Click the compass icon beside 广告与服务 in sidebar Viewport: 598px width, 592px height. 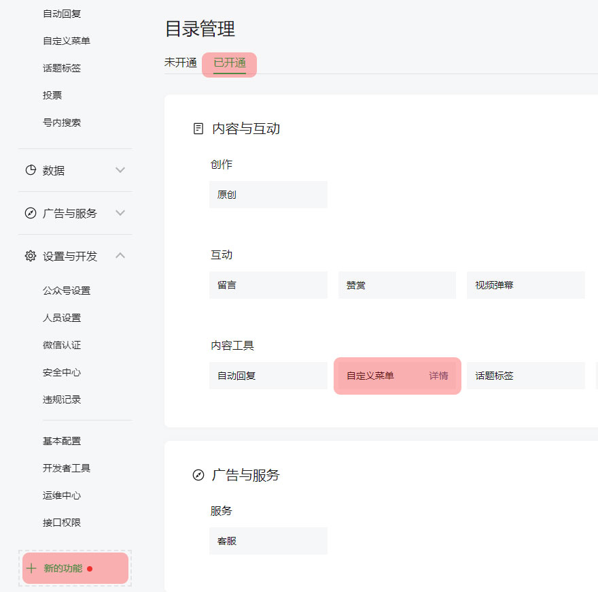pyautogui.click(x=31, y=213)
